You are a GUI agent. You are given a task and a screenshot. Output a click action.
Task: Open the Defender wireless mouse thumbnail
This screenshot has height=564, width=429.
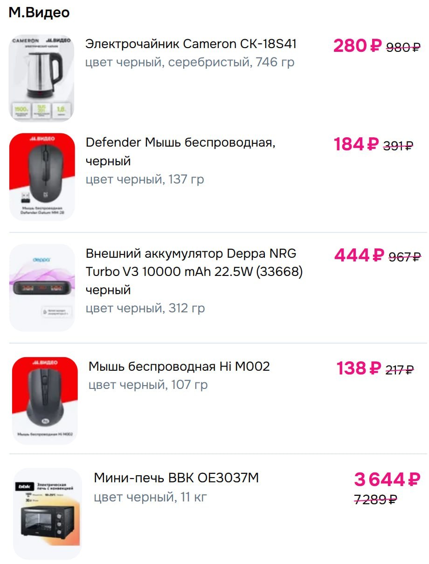coord(42,176)
